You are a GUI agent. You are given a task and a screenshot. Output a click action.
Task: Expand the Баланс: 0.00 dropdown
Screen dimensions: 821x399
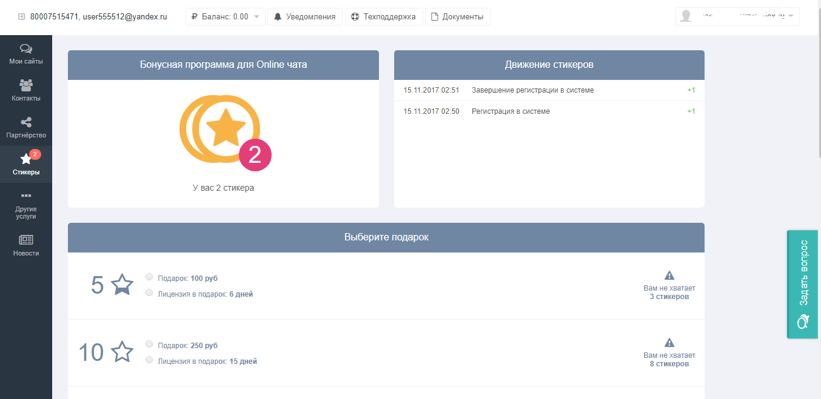(225, 17)
